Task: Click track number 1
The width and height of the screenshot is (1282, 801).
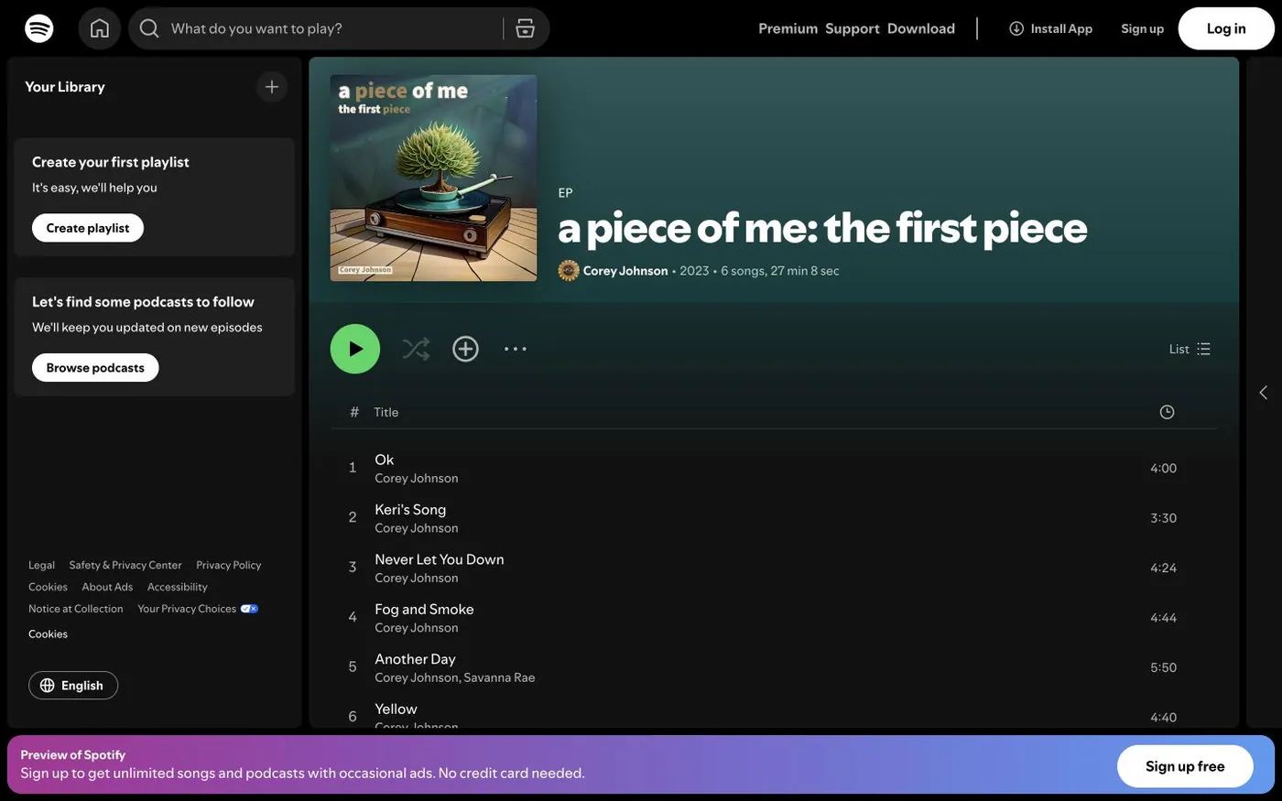Action: pyautogui.click(x=353, y=468)
